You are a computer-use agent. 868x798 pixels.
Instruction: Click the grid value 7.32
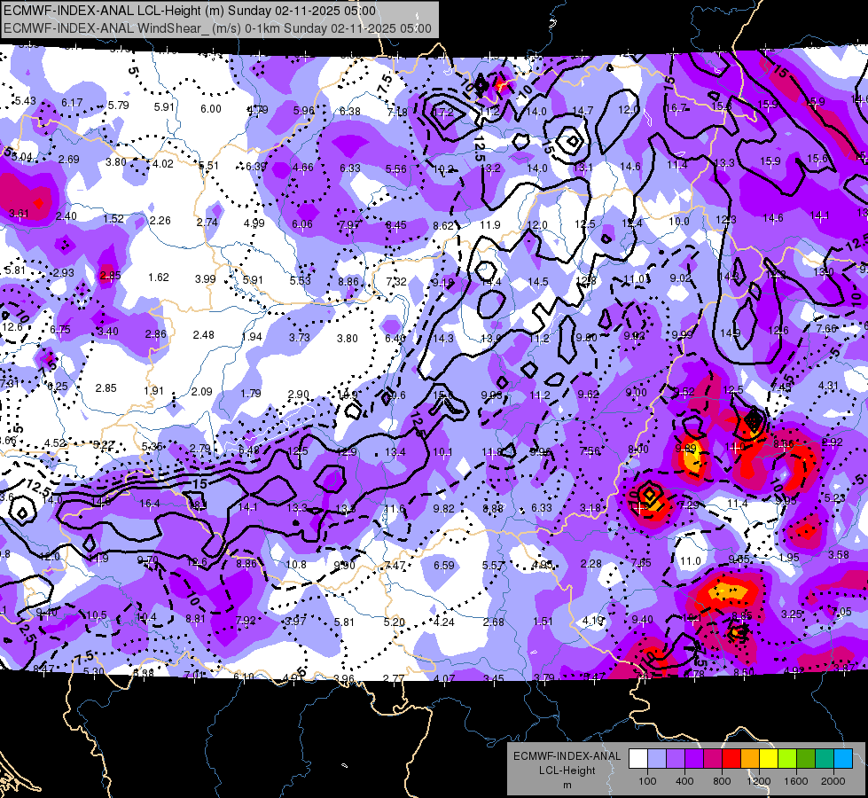point(396,281)
